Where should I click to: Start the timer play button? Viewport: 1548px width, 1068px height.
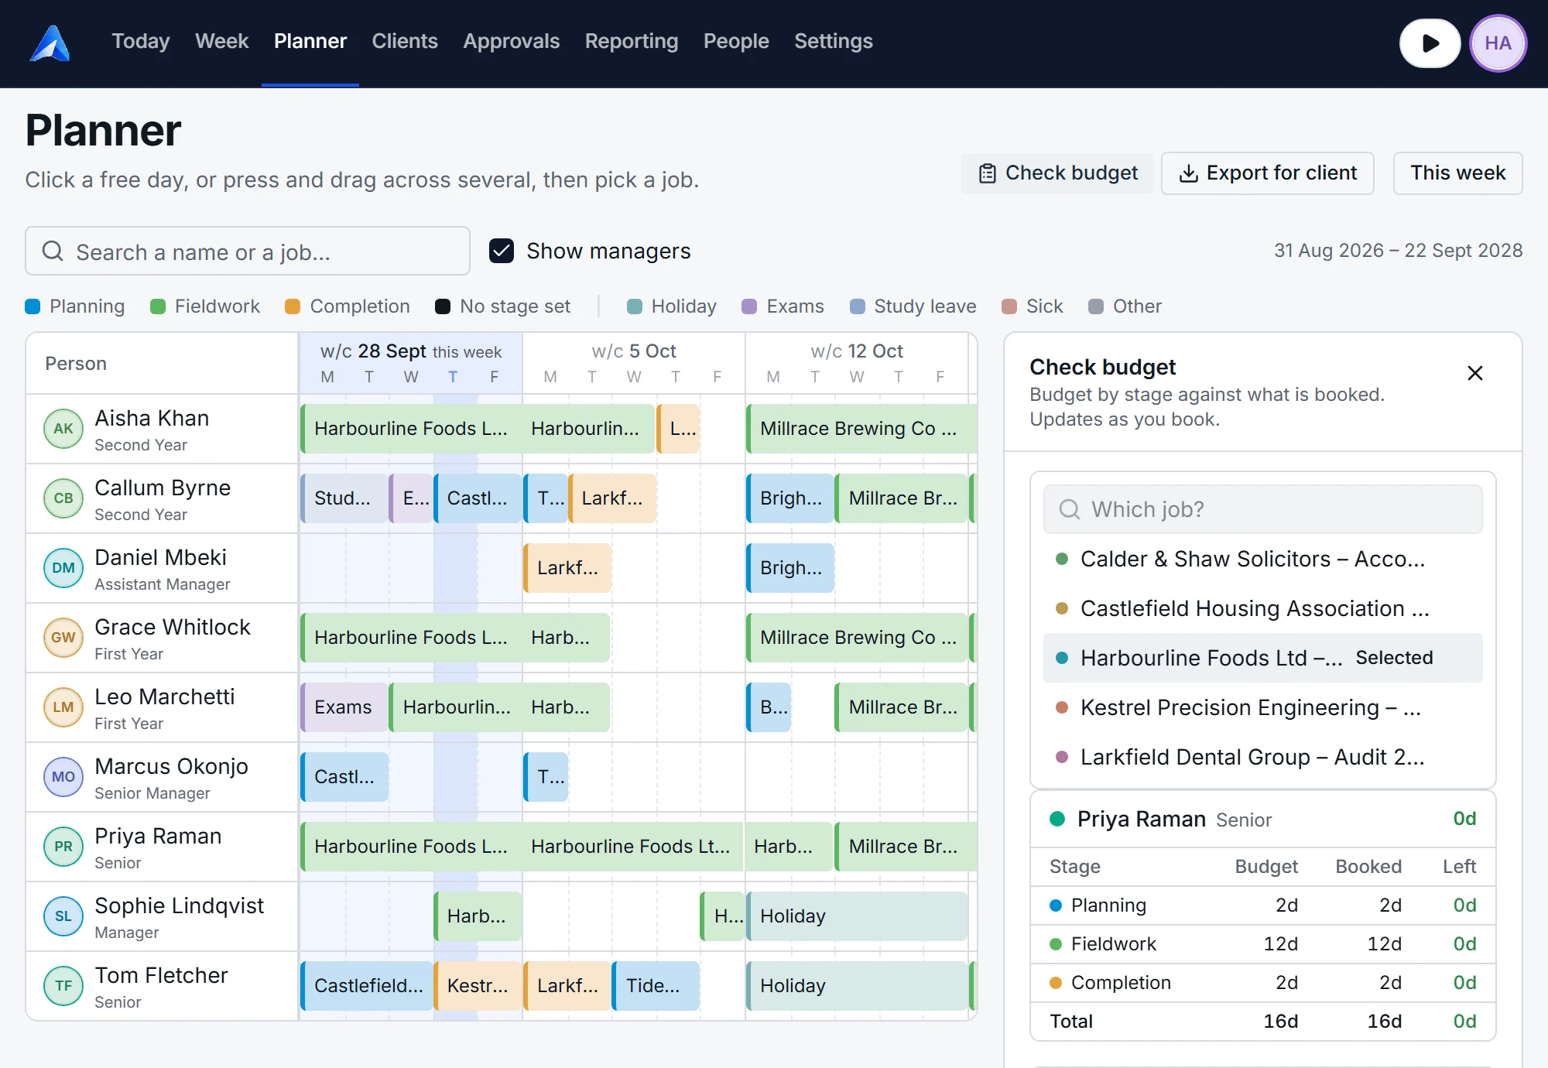pos(1430,43)
